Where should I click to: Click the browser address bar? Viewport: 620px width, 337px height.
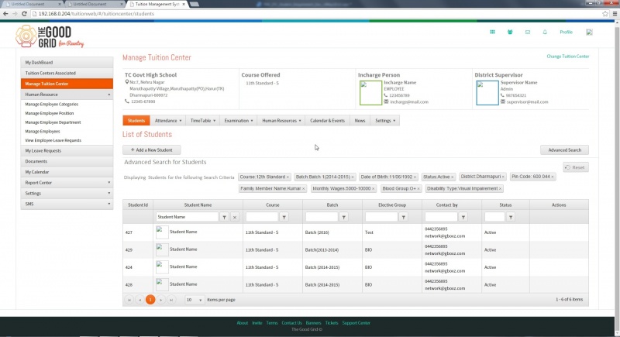[x=316, y=14]
